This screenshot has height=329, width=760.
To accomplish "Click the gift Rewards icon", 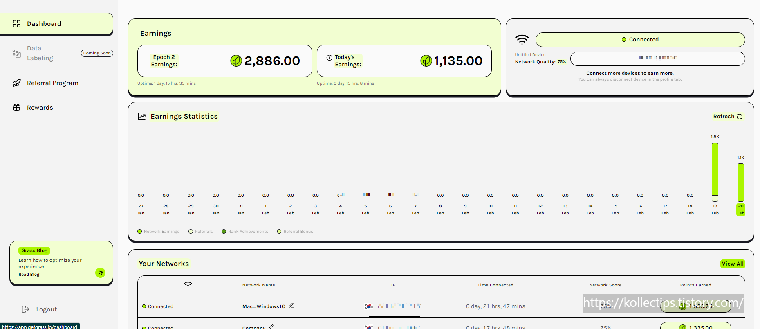I will [x=17, y=108].
